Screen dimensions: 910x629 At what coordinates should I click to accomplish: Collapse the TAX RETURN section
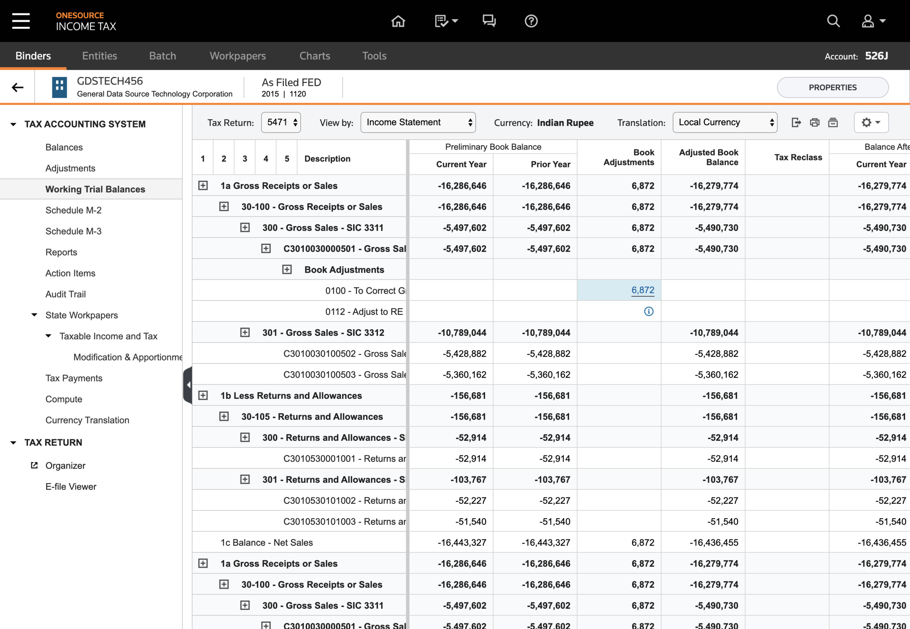pyautogui.click(x=13, y=443)
